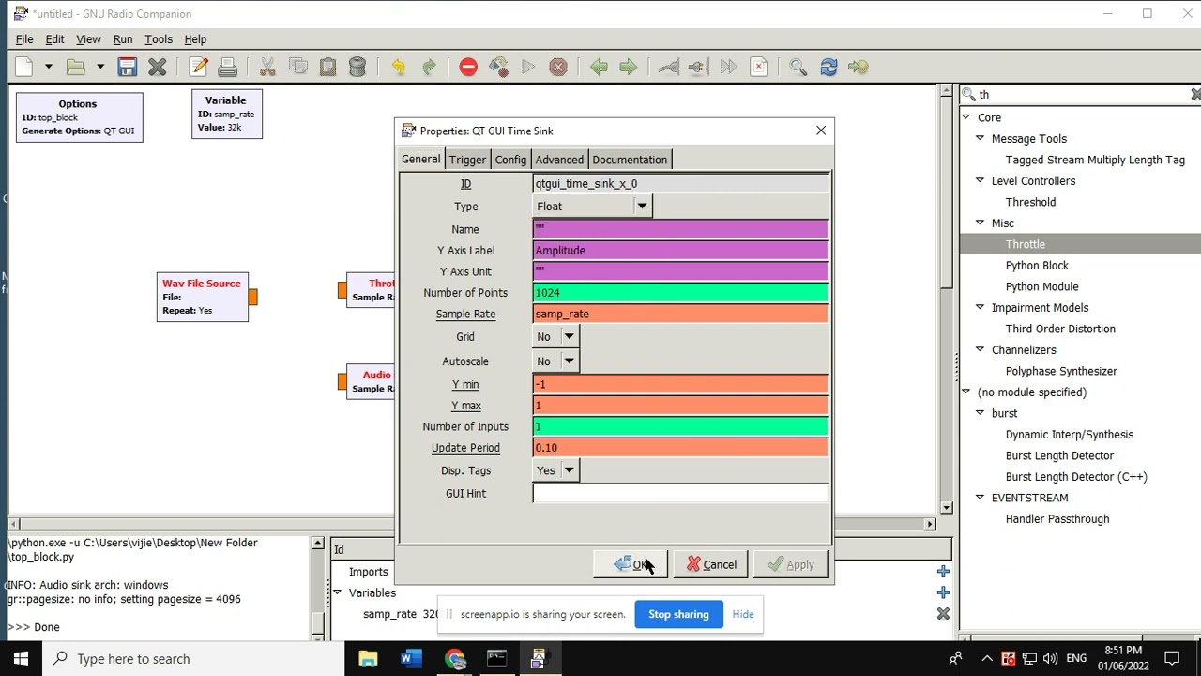The width and height of the screenshot is (1201, 676).
Task: Switch to the Advanced tab
Action: [559, 160]
